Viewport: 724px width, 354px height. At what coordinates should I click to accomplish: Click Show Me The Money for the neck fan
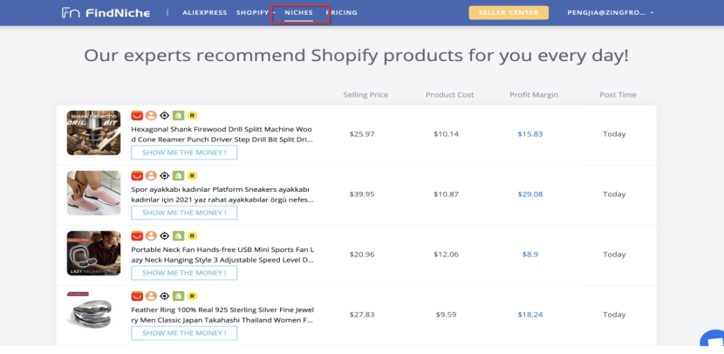(x=184, y=273)
